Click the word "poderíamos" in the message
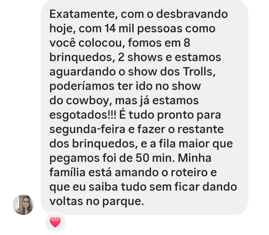The height and width of the screenshot is (235, 269). [82, 86]
